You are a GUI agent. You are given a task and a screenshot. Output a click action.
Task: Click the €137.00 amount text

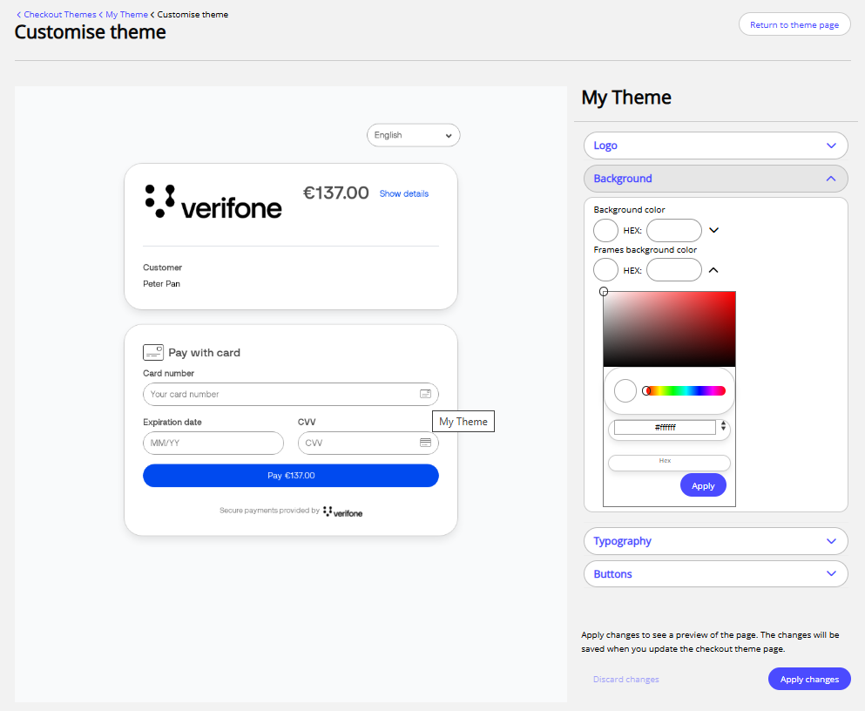[335, 193]
